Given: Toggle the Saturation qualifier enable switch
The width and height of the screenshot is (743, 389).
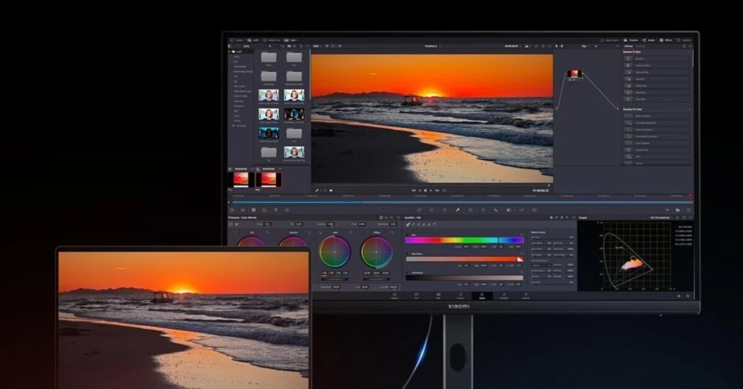Looking at the screenshot, I should tap(407, 254).
